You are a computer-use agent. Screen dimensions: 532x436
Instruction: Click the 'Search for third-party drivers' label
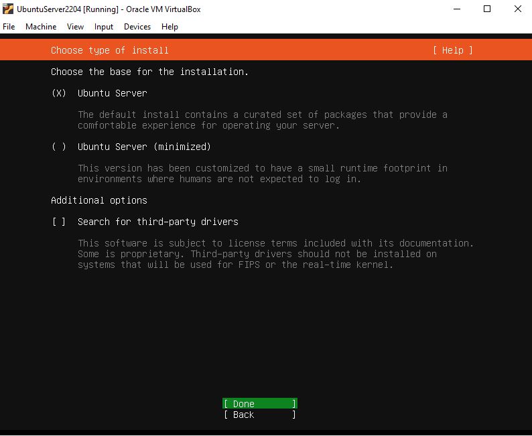tap(157, 222)
